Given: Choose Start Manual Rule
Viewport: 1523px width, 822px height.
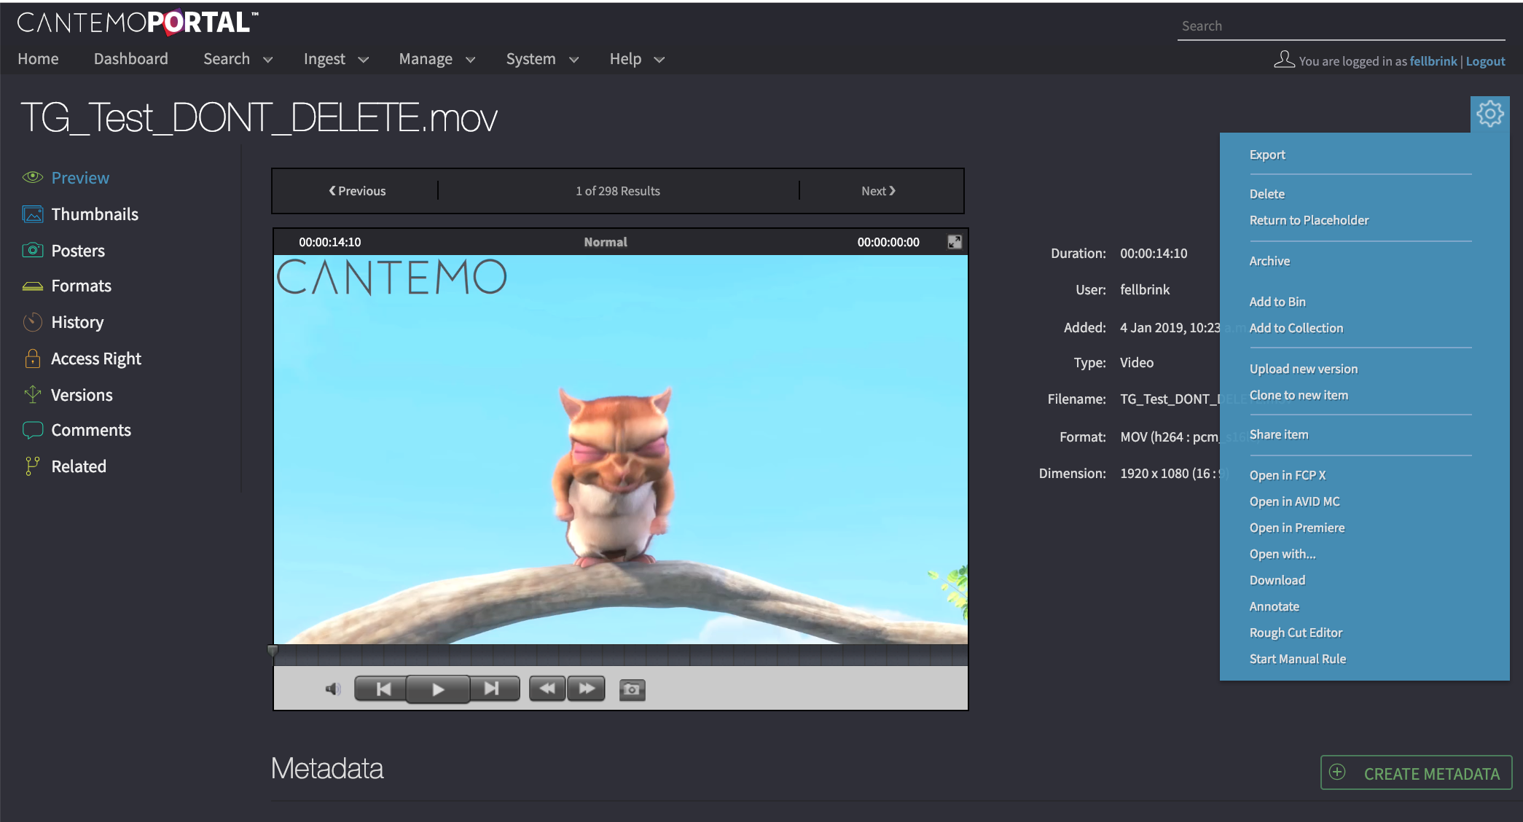Looking at the screenshot, I should tap(1297, 659).
